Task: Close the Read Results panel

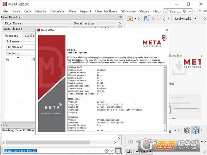Action: pyautogui.click(x=120, y=17)
